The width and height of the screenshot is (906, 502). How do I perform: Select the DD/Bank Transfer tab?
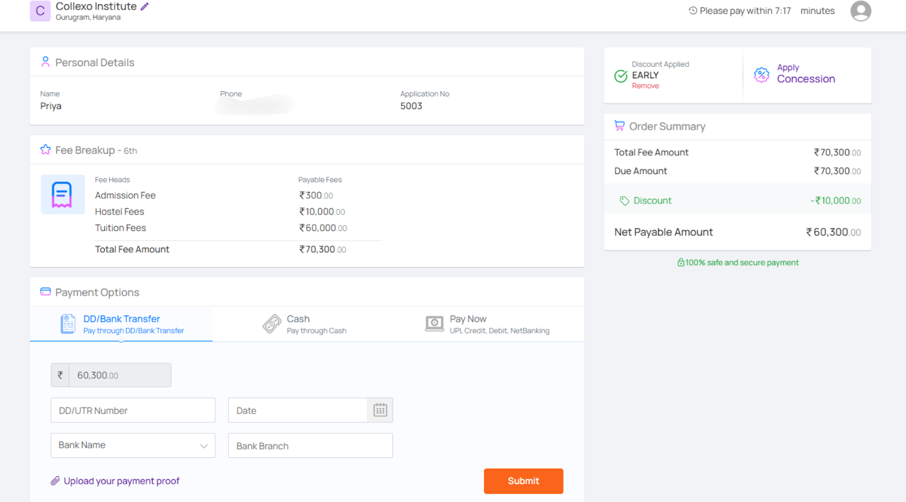click(121, 324)
